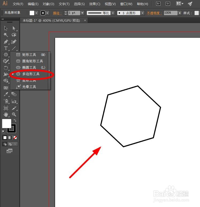This screenshot has height=207, width=200.
Task: Open 帮助(H) menu
Action: (x=143, y=4)
